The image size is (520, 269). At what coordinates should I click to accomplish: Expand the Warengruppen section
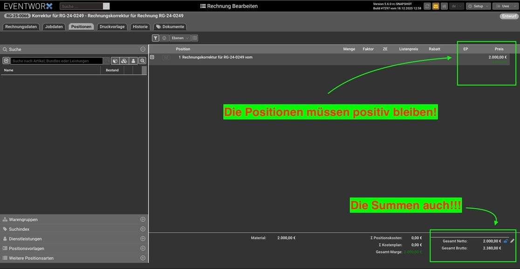pyautogui.click(x=143, y=219)
